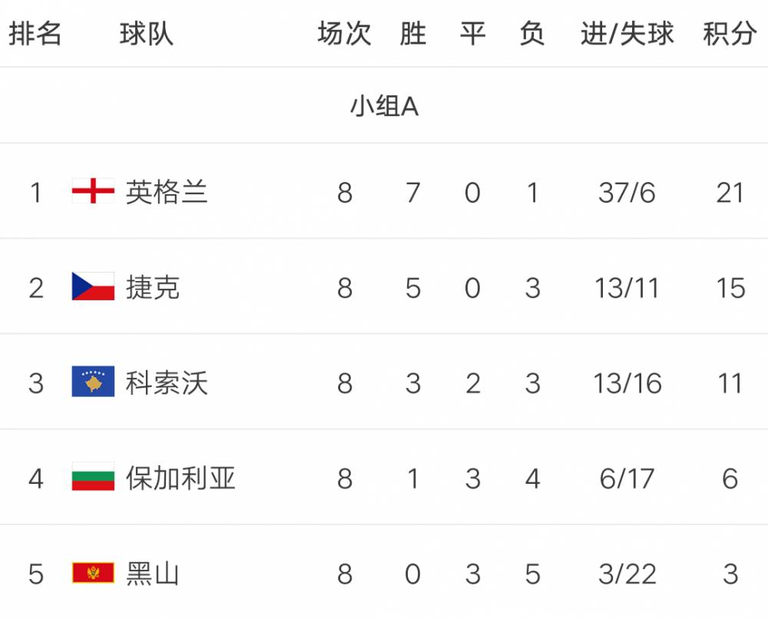Click the 场次 column header

[x=344, y=34]
